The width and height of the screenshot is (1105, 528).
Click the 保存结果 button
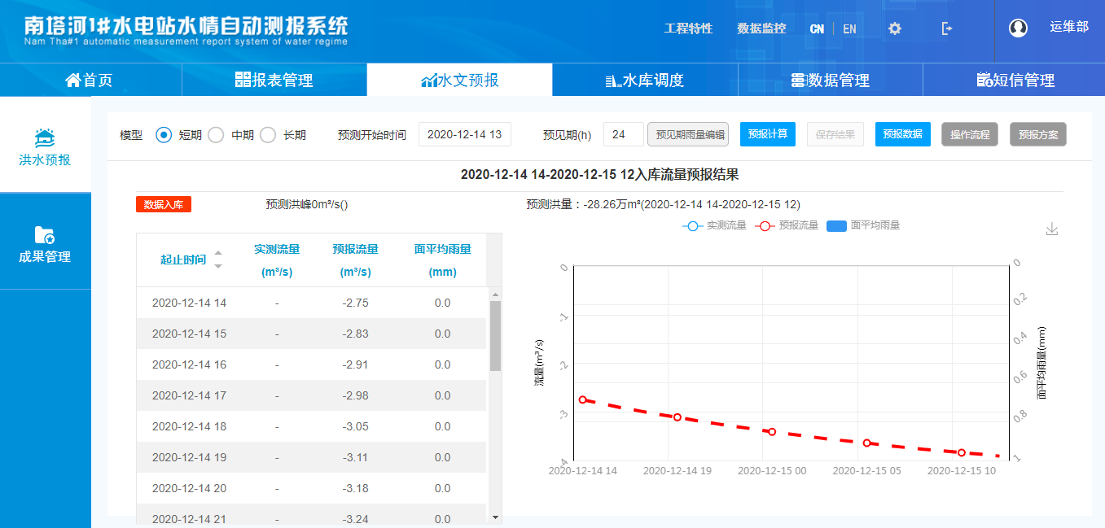point(835,134)
